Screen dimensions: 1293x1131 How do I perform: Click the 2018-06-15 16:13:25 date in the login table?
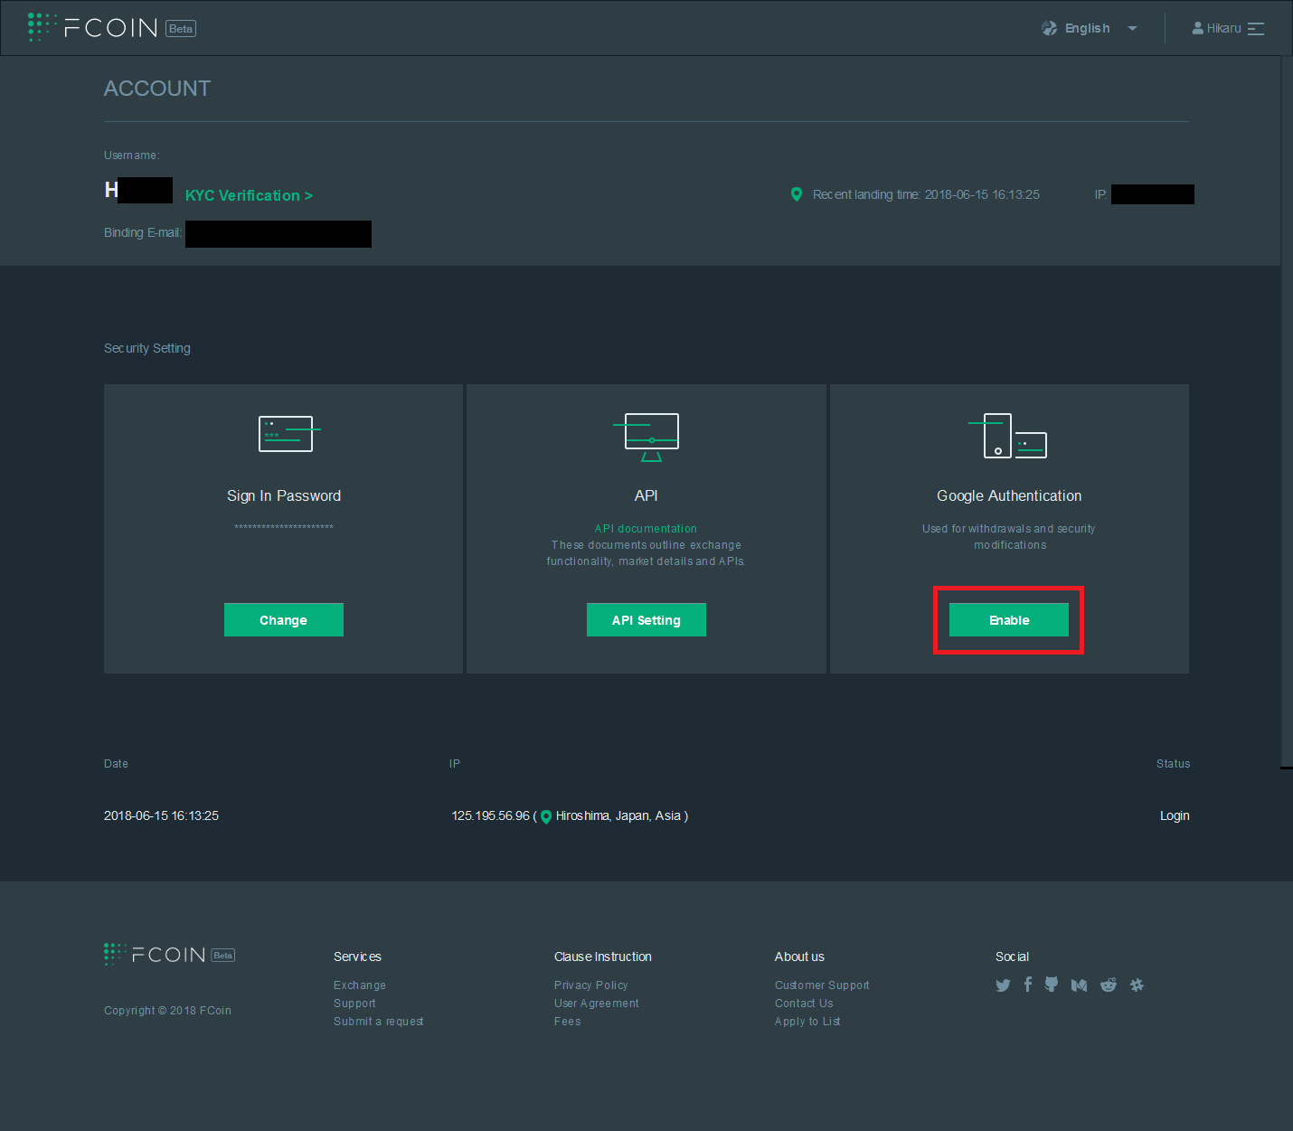tap(161, 815)
